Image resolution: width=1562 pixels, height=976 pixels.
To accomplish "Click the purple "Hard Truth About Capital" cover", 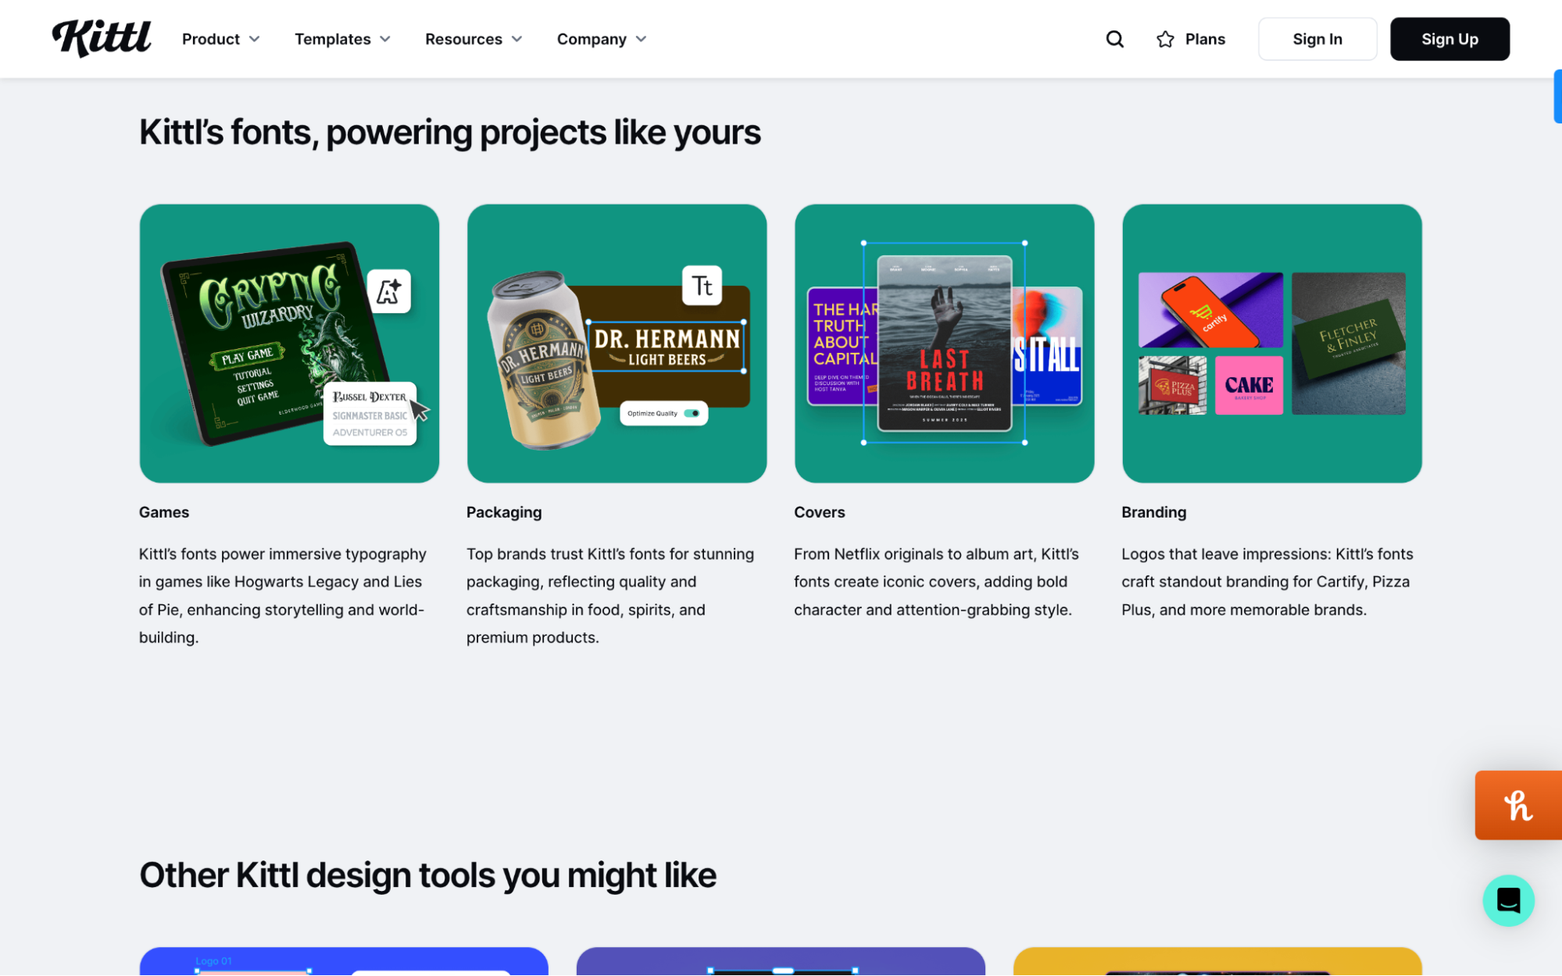I will point(841,345).
